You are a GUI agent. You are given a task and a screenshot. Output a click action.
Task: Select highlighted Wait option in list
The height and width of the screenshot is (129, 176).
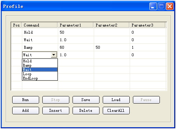(x=40, y=70)
